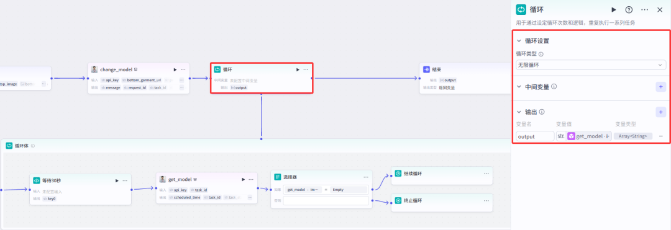This screenshot has height=230, width=671.
Task: Expand hidden inputs of change_model node
Action: coord(181,80)
